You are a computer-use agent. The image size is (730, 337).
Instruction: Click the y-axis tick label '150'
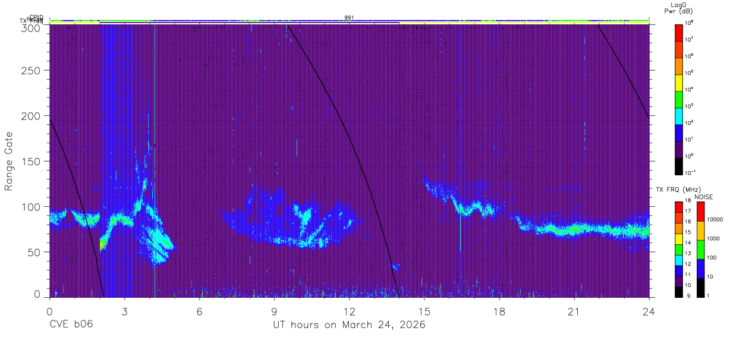[32, 162]
